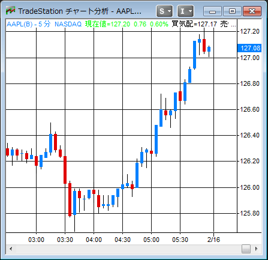The height and width of the screenshot is (260, 268).
Task: Click the 04:30 time axis label
Action: 122,240
